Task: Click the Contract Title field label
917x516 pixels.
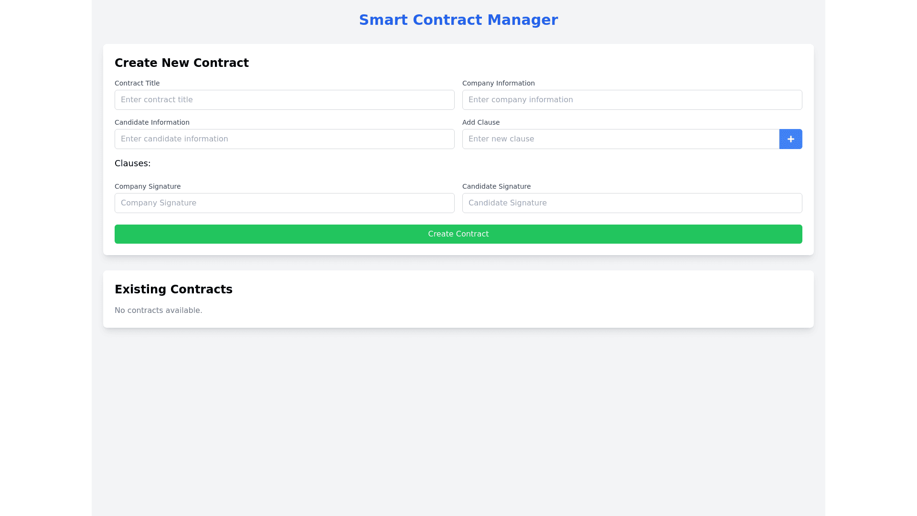Action: [x=137, y=83]
